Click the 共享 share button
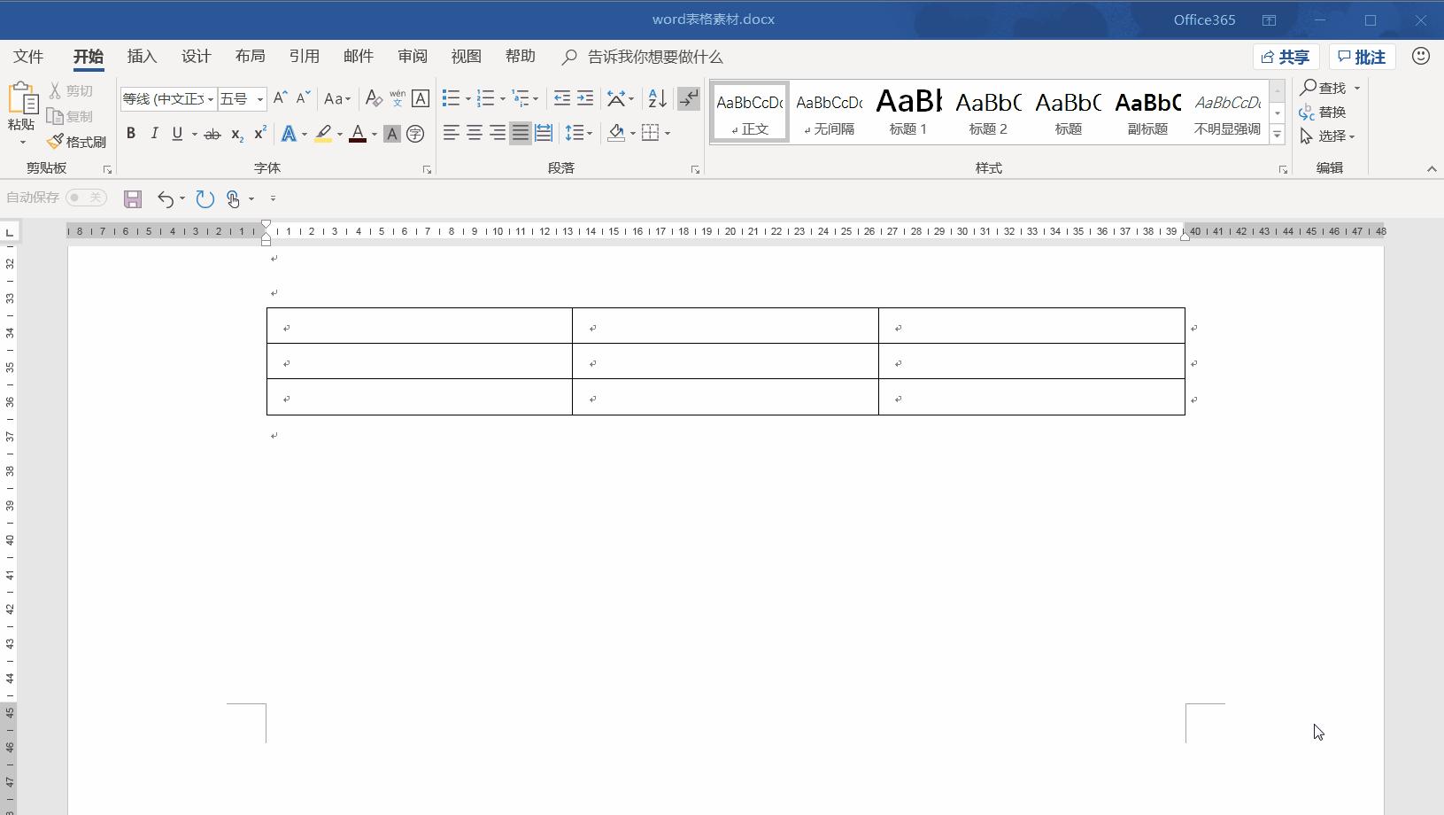The width and height of the screenshot is (1444, 815). click(1286, 57)
